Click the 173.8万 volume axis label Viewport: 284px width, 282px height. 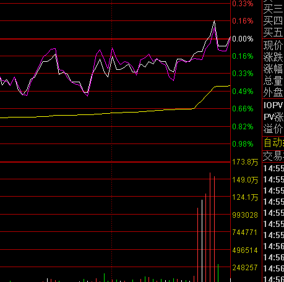tap(245, 162)
